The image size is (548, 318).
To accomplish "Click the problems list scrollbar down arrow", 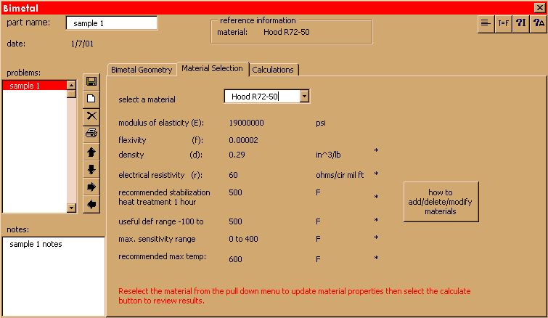I will [71, 208].
